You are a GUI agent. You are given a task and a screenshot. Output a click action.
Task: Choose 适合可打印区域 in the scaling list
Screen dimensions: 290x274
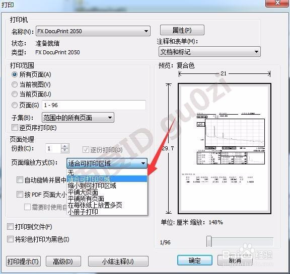pos(107,179)
